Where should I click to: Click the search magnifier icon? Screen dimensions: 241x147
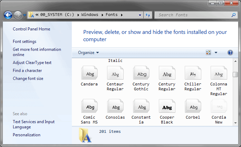pyautogui.click(x=234, y=15)
